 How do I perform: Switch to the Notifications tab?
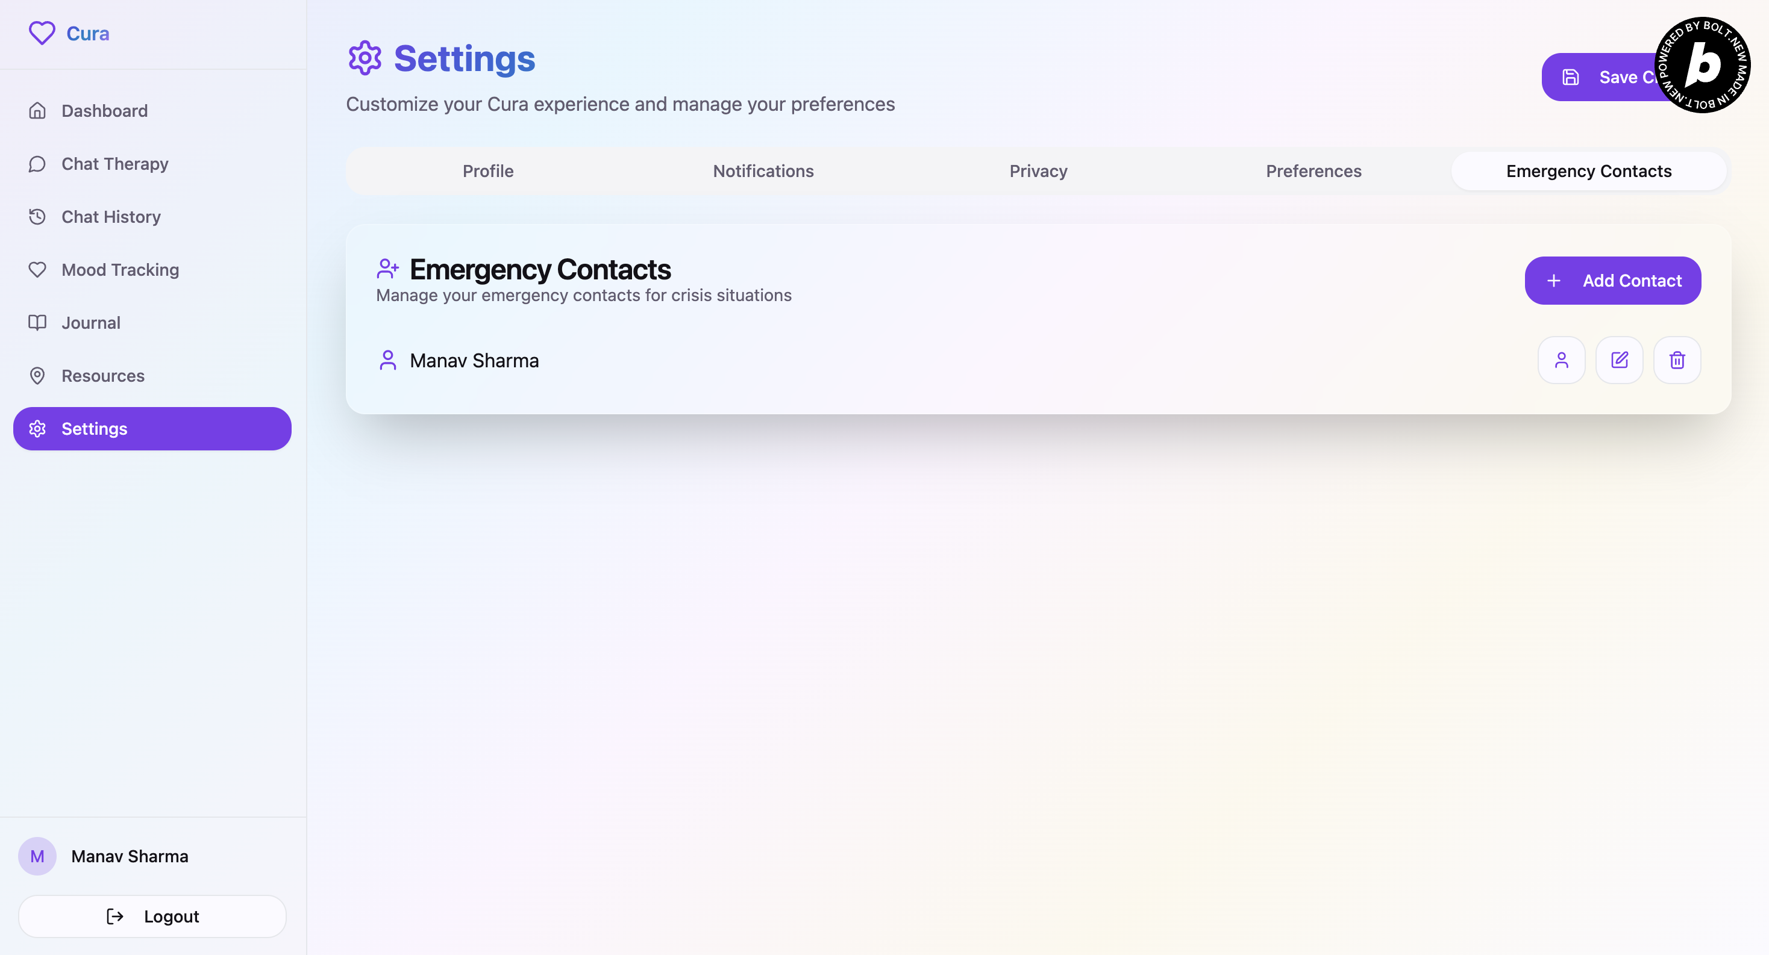pos(763,171)
